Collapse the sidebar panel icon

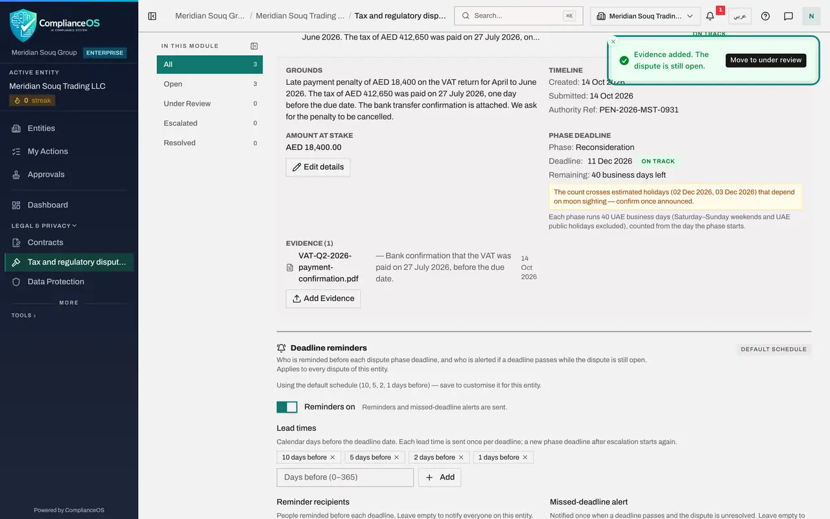(152, 16)
